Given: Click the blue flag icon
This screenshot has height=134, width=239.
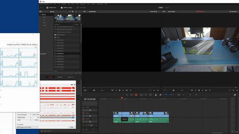Looking at the screenshot, I should (x=166, y=95).
